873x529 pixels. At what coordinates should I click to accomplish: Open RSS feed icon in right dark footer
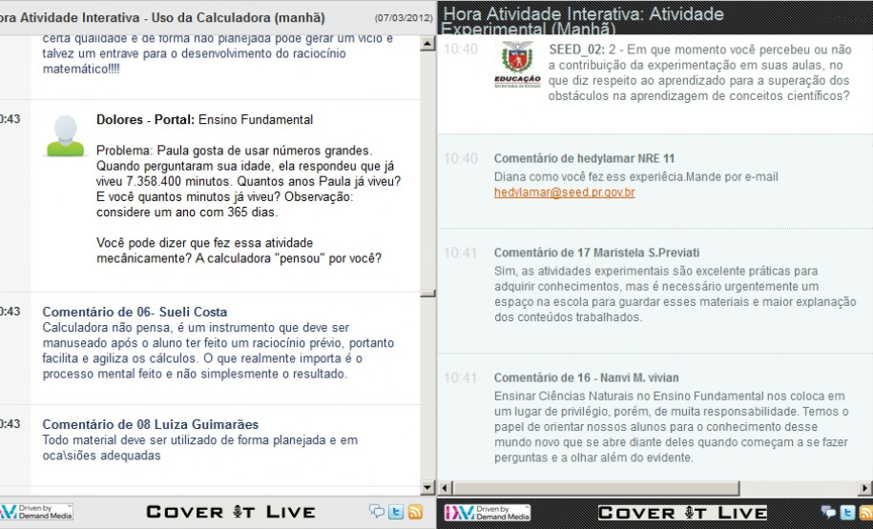tap(866, 512)
